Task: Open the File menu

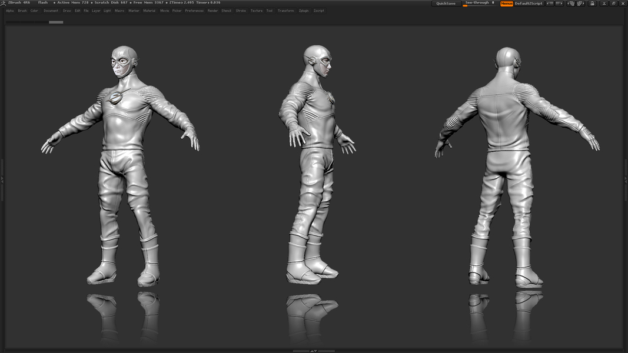Action: click(86, 11)
